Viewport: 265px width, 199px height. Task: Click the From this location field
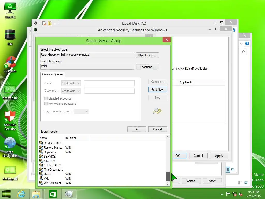point(87,67)
